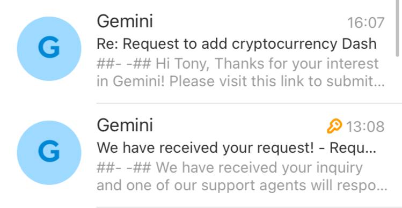Select the letter G in the second avatar
This screenshot has height=208, width=402.
tap(49, 152)
